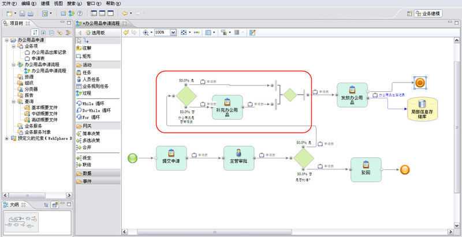Screen dimensions: 462x237
Task: Click the 提交申请 task node
Action: click(171, 157)
